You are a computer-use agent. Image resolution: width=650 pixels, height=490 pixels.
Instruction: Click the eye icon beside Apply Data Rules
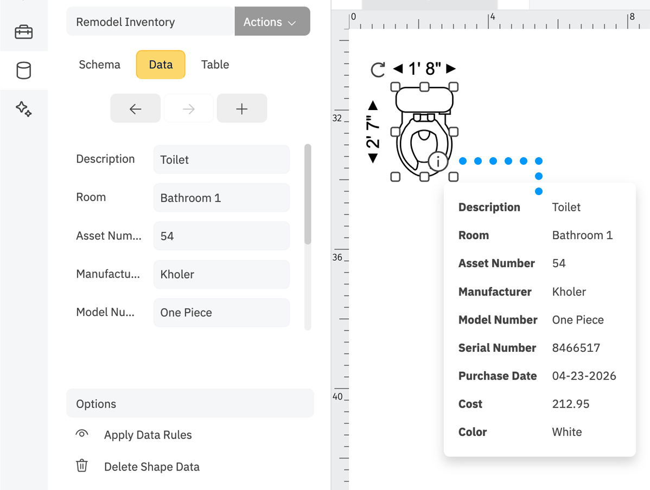point(82,434)
